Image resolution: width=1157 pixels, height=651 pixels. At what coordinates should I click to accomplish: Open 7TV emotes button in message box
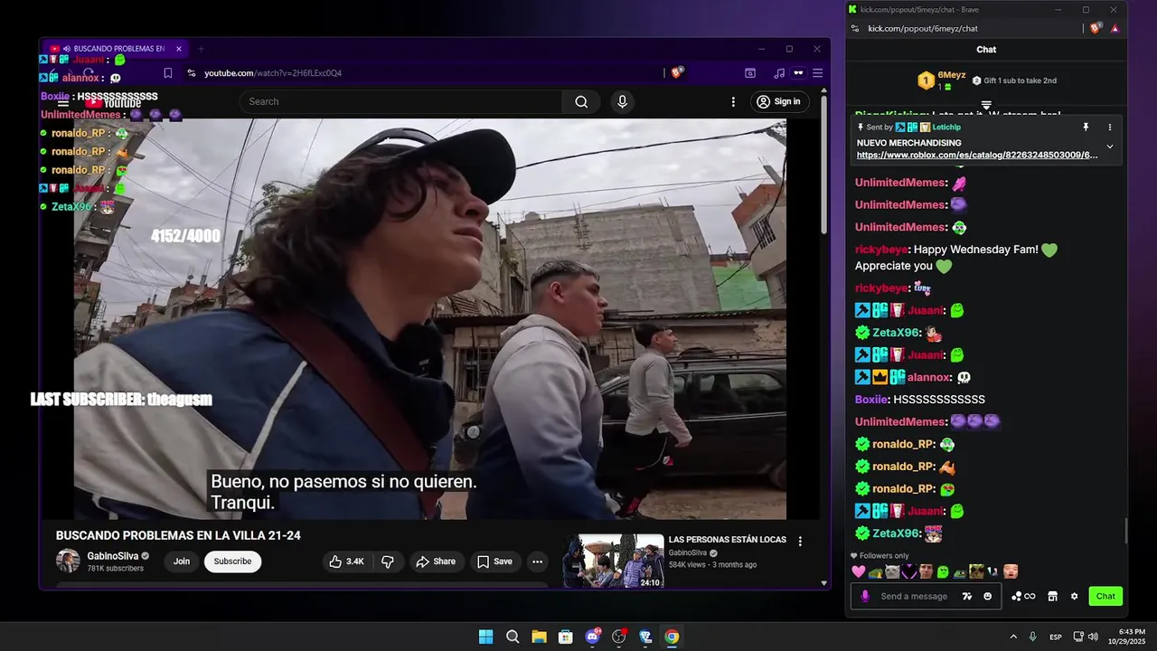point(967,596)
